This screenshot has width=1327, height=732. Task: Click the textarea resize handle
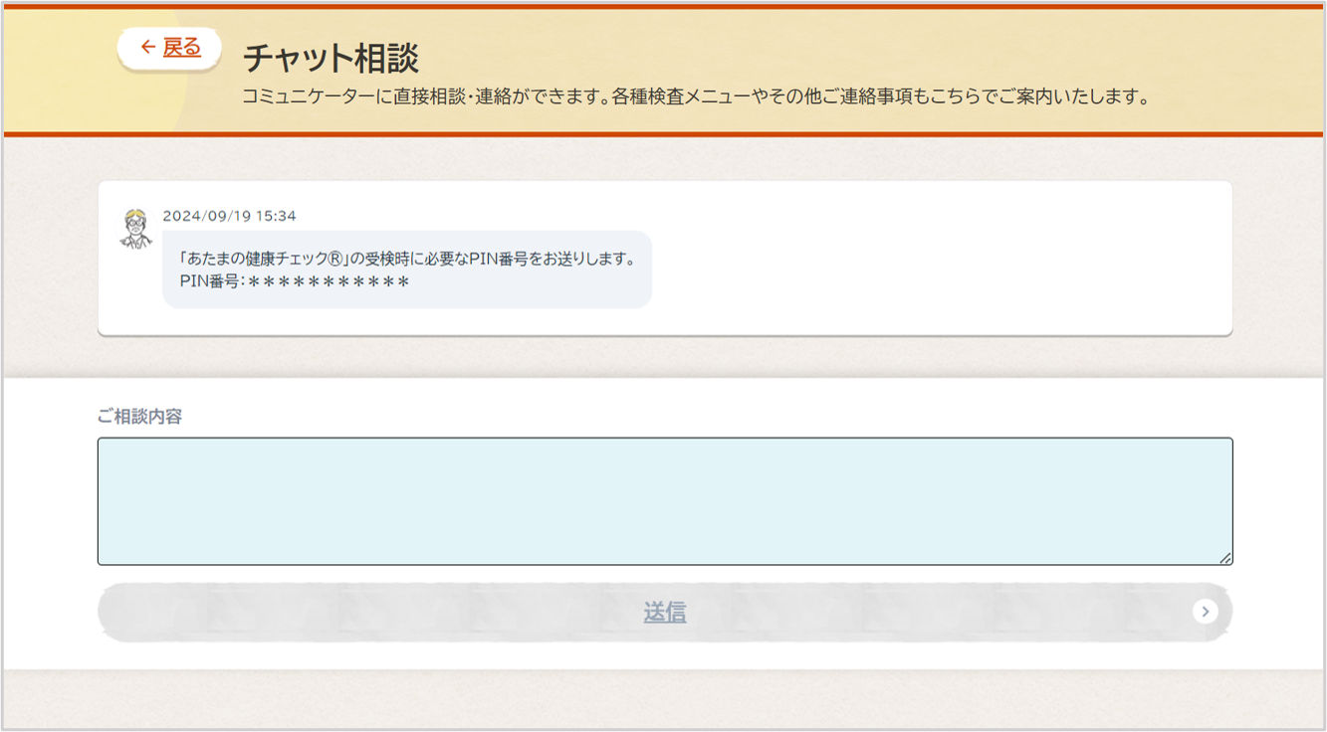tap(1225, 558)
